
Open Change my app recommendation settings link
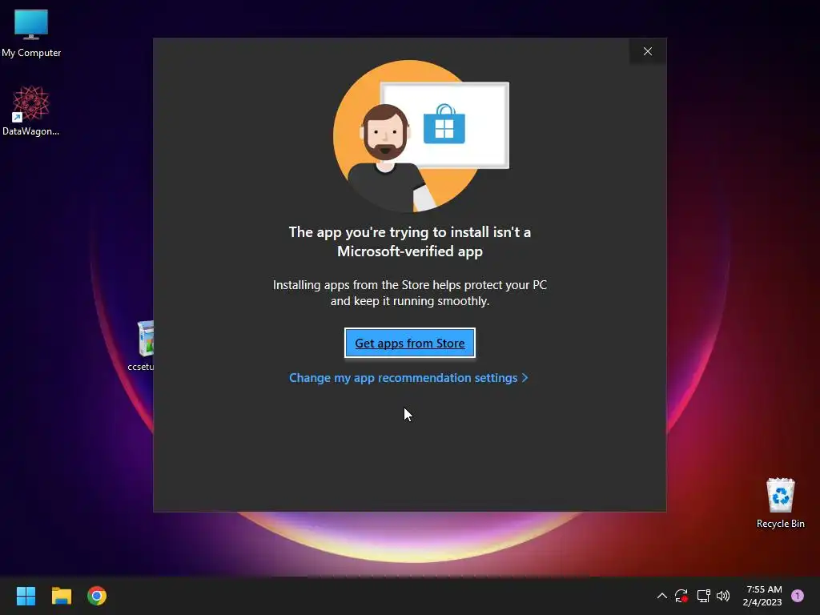(408, 378)
